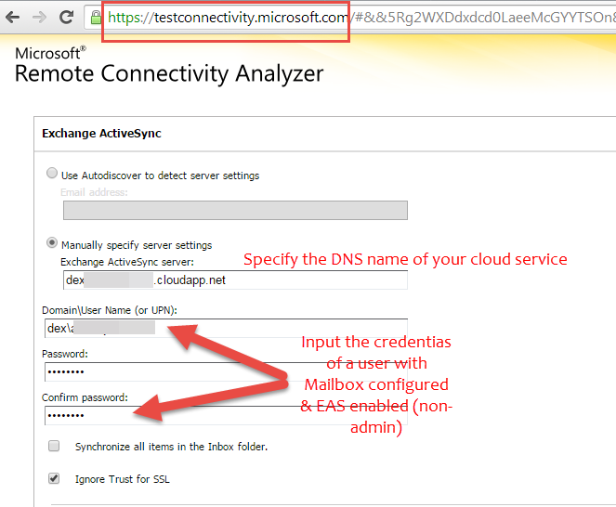Click the testconnectivity.microsoft.com address bar
Viewport: 616px width, 507px height.
click(349, 18)
